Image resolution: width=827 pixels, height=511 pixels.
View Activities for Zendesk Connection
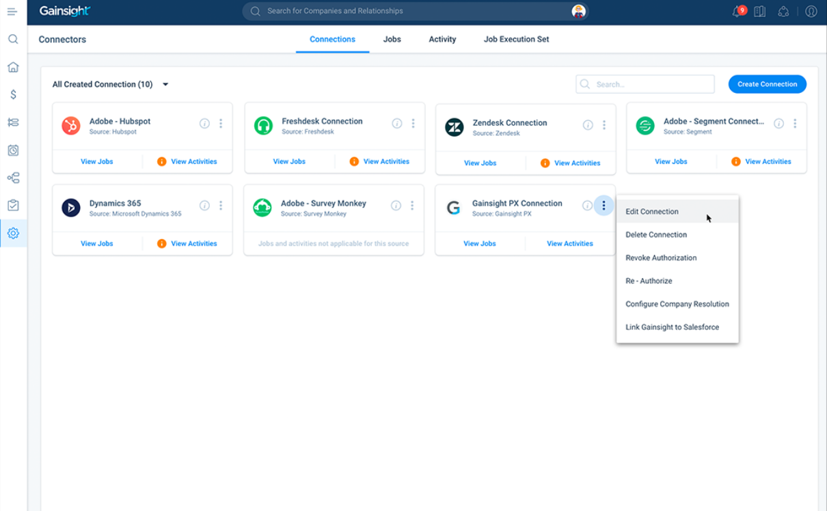click(x=577, y=163)
